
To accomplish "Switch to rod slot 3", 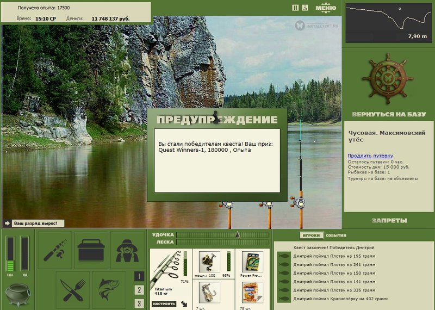I will (139, 303).
